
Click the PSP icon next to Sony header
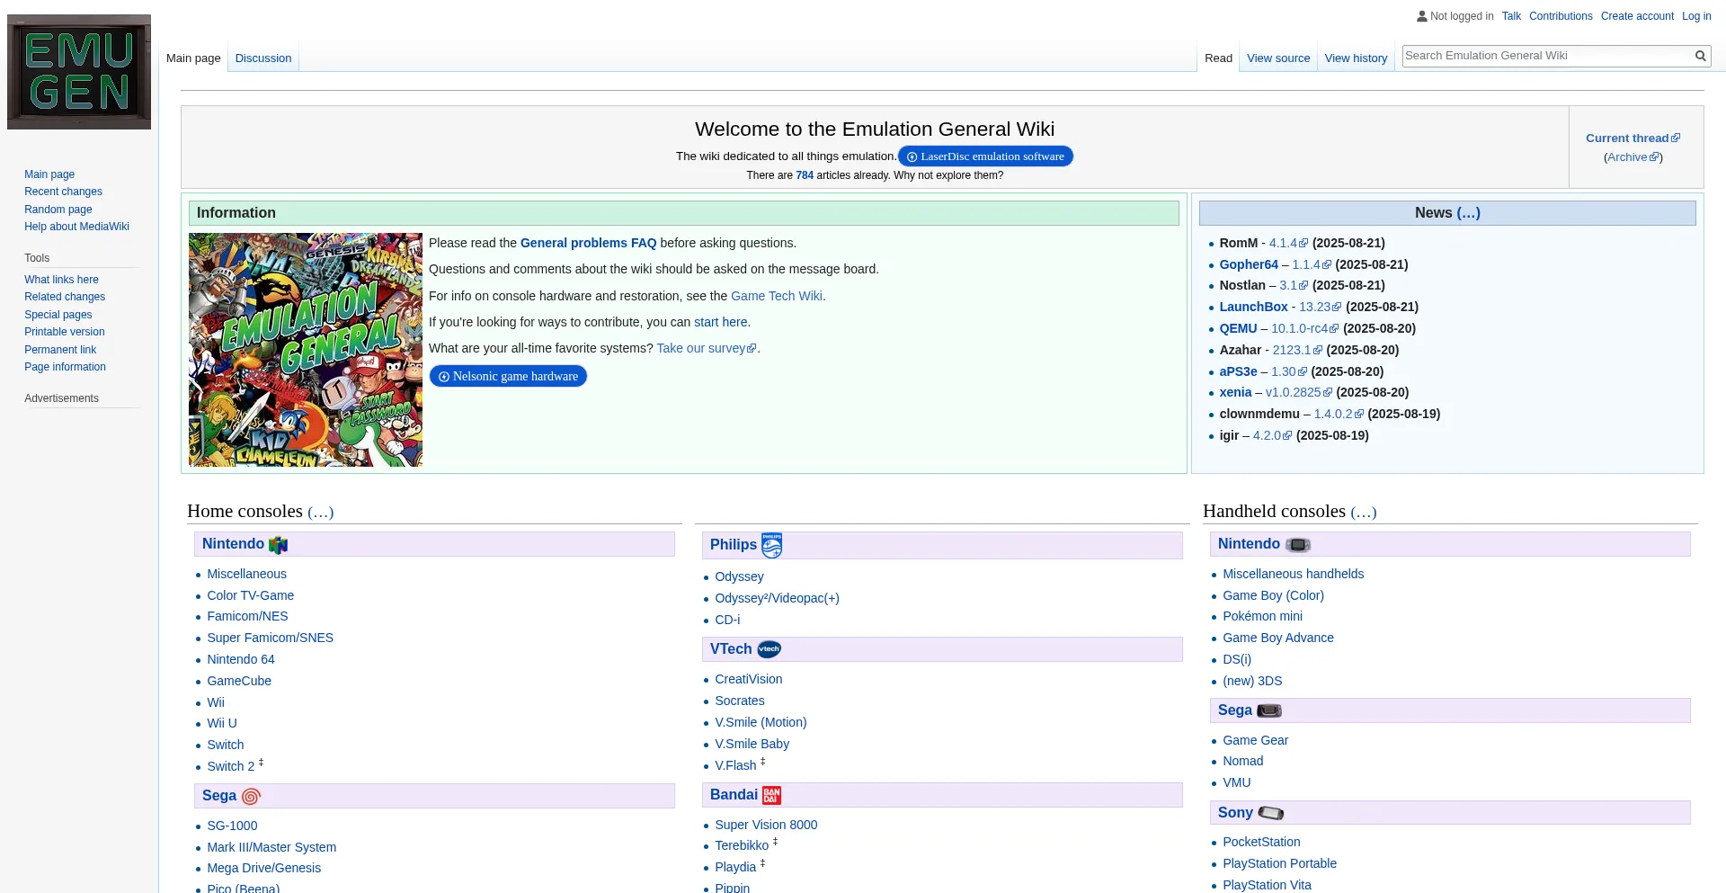(1270, 813)
